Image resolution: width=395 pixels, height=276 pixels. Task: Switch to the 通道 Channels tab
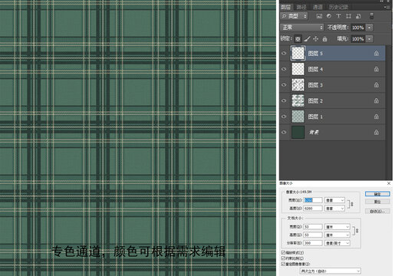318,7
